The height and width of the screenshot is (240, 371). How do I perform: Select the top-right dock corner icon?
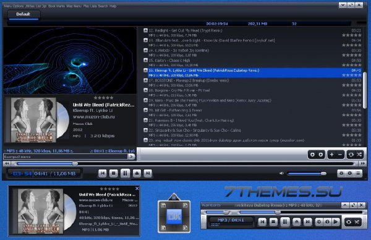(185, 205)
